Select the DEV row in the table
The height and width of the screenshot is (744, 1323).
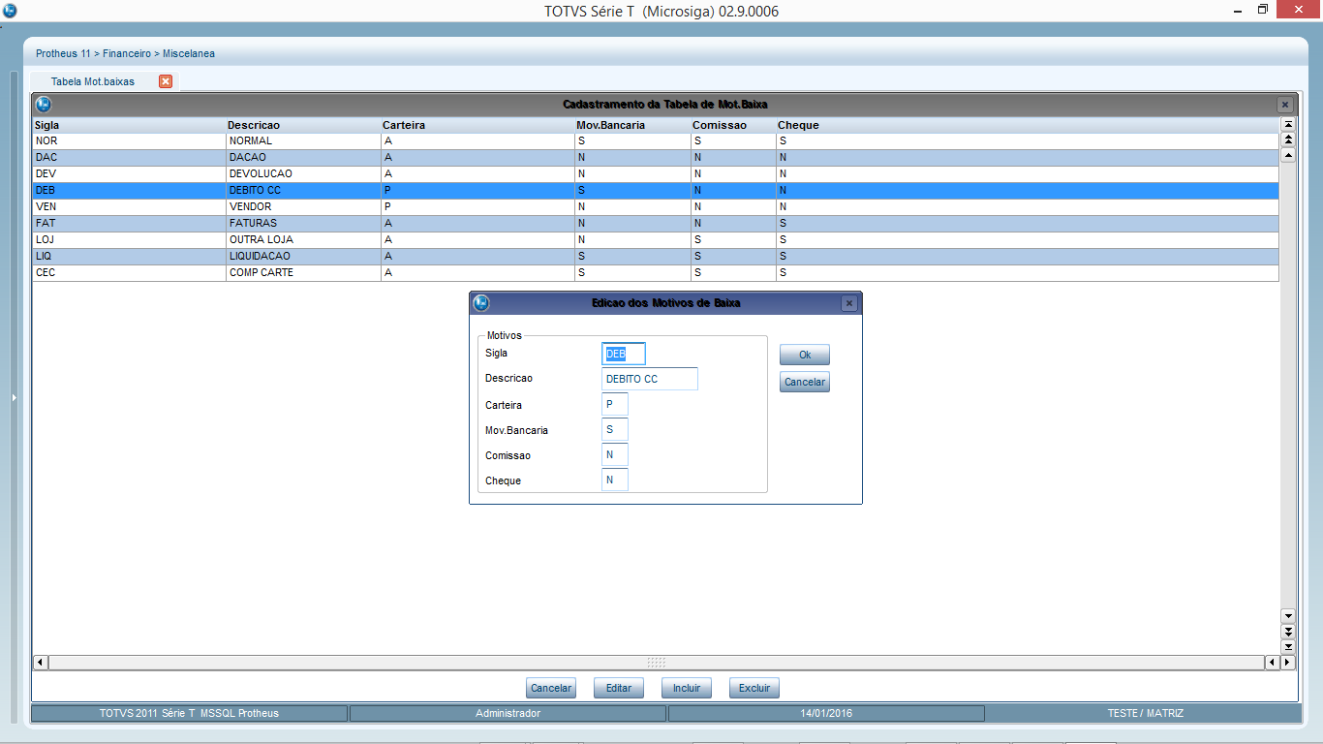(x=656, y=174)
